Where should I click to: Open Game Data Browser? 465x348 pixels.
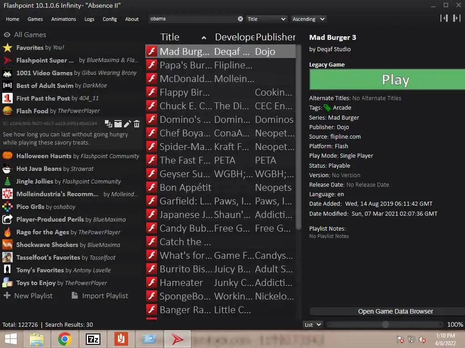point(387,311)
